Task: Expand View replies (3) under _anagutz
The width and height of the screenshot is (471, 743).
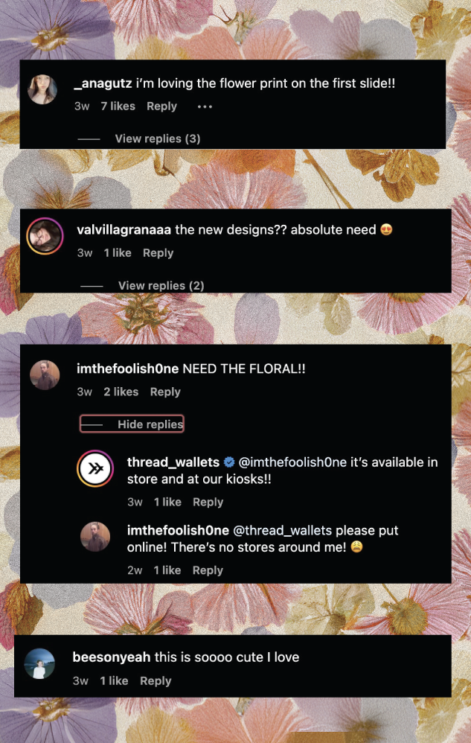Action: pos(158,138)
